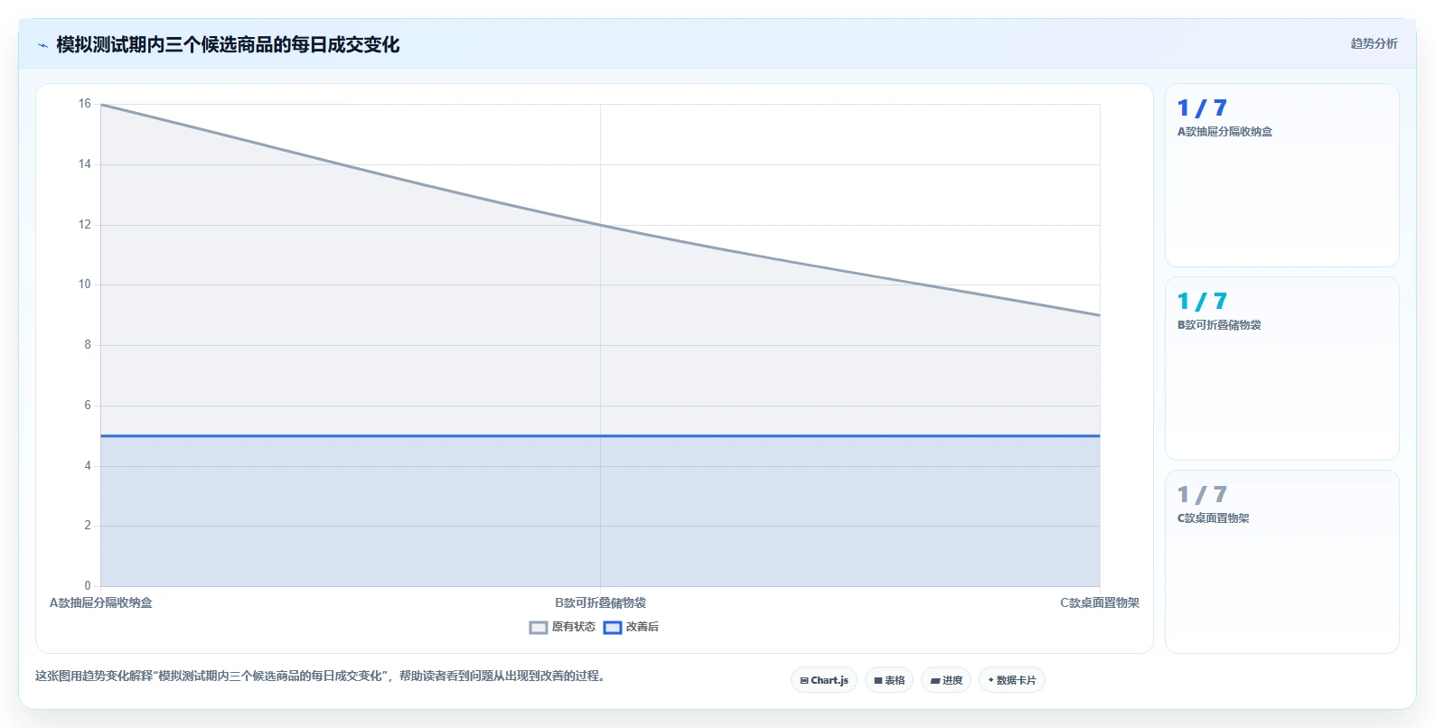This screenshot has width=1435, height=728.
Task: Toggle the 改善后 legend swatch
Action: pyautogui.click(x=613, y=628)
